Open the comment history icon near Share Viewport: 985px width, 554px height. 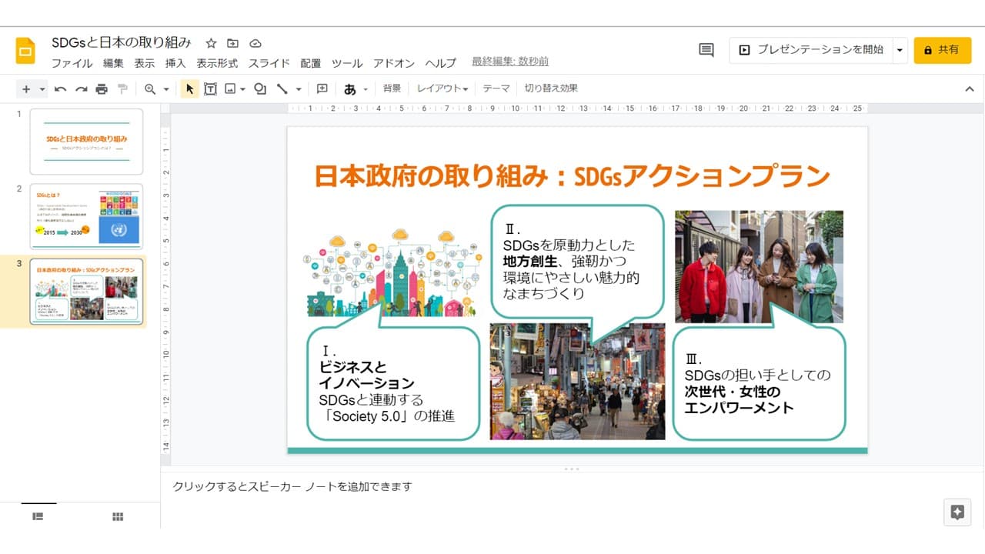tap(706, 50)
